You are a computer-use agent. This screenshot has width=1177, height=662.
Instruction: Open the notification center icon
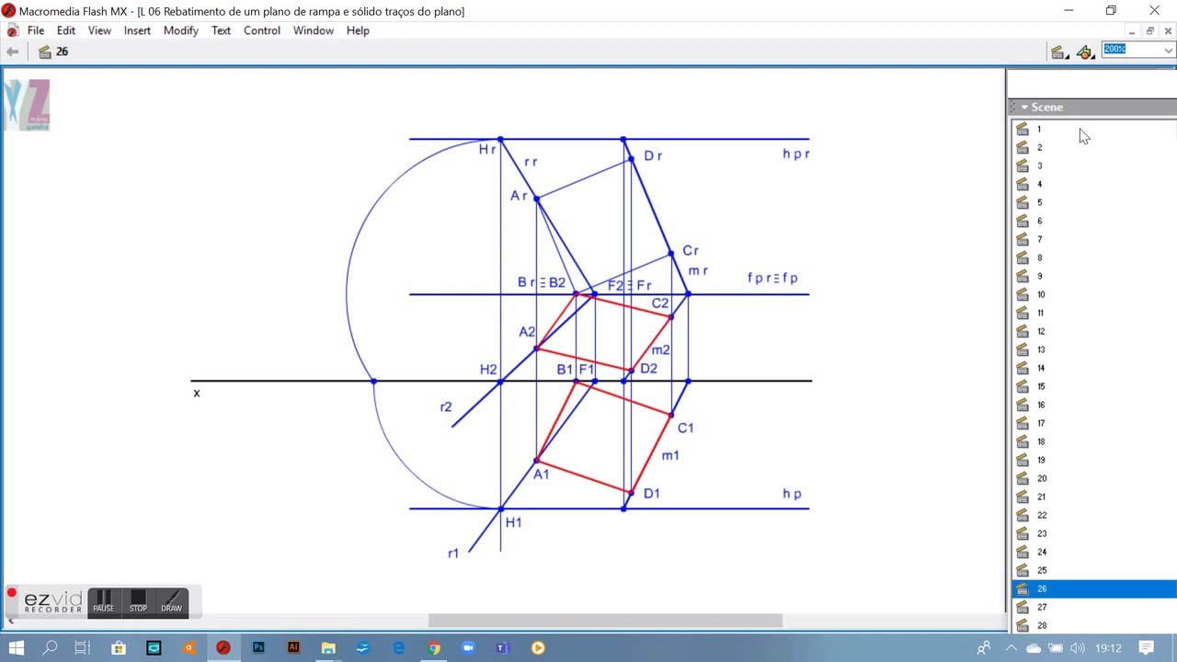pos(1146,648)
